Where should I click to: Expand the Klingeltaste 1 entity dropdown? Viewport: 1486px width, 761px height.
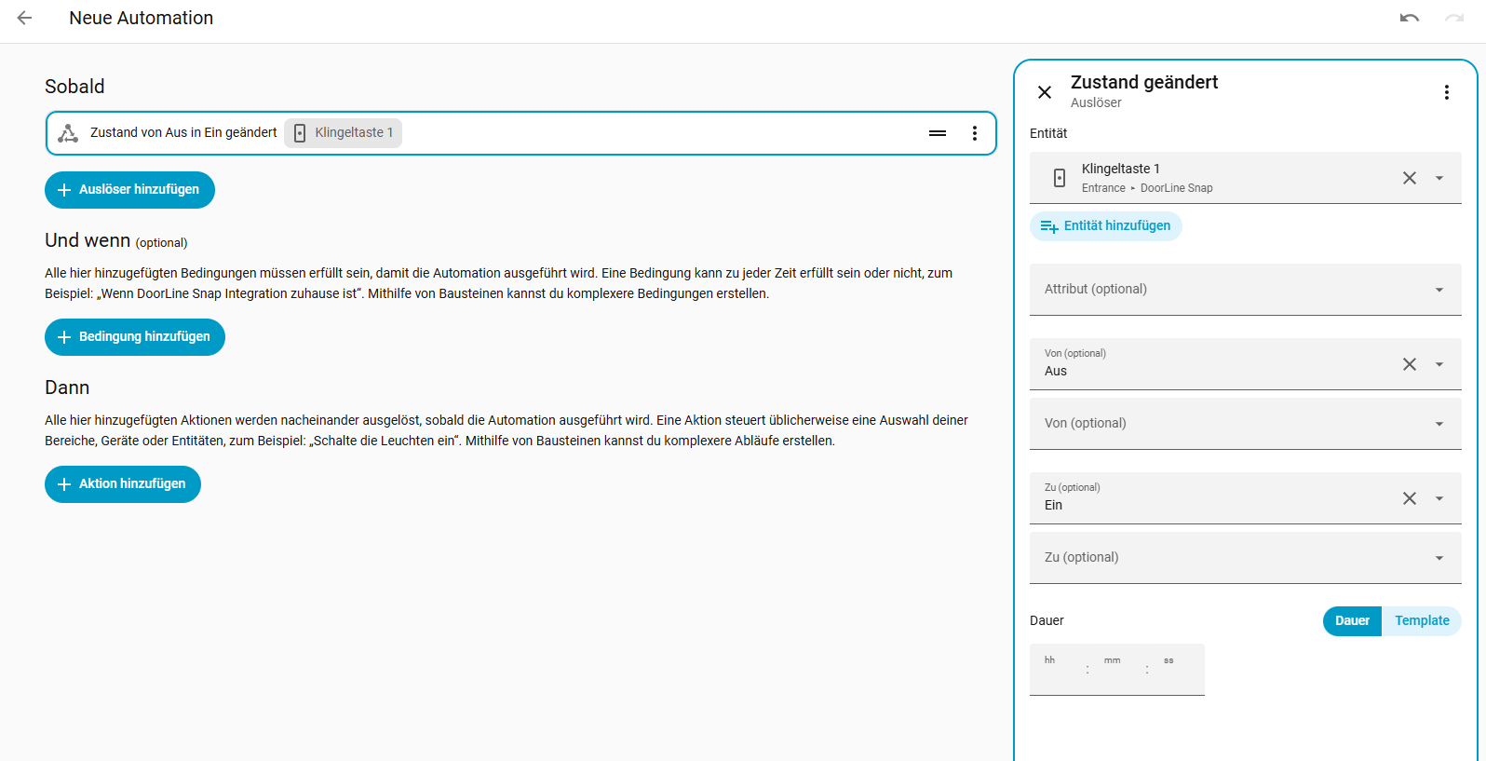click(1439, 178)
